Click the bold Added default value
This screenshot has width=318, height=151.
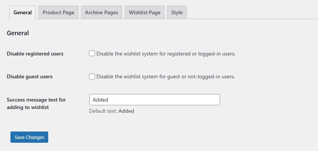tap(126, 111)
